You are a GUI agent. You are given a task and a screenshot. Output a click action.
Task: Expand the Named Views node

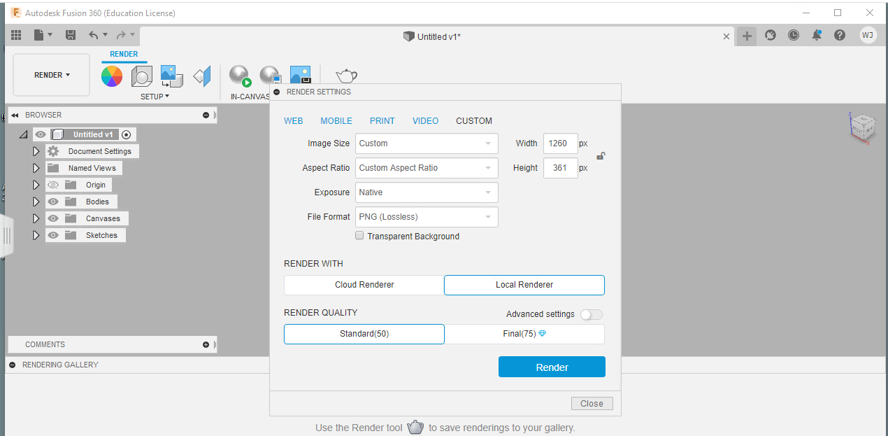click(x=36, y=168)
